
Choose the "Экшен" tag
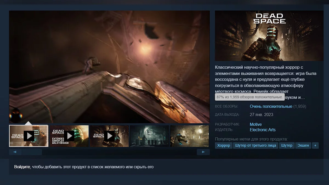pos(303,145)
